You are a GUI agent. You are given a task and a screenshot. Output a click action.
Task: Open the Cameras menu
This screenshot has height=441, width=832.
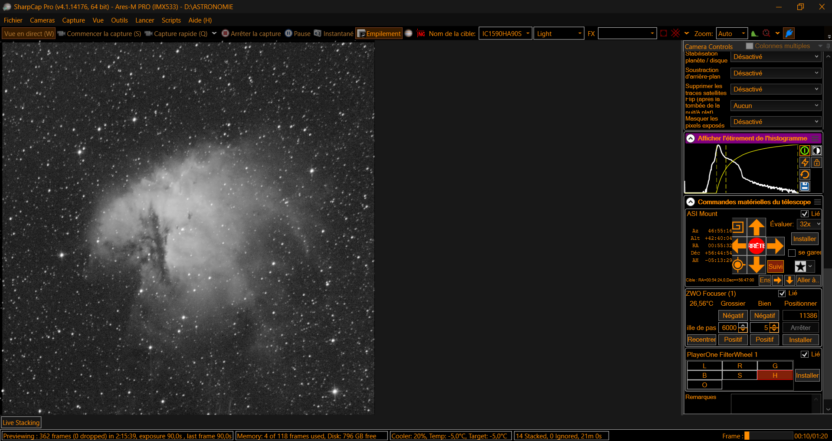[43, 20]
